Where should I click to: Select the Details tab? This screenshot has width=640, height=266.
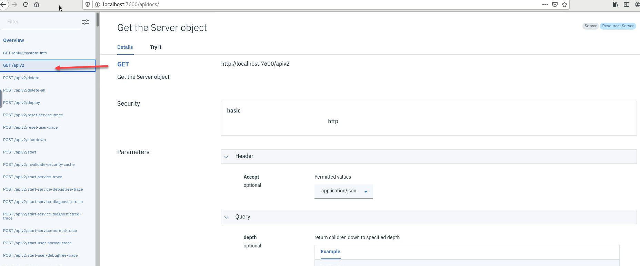pos(125,47)
